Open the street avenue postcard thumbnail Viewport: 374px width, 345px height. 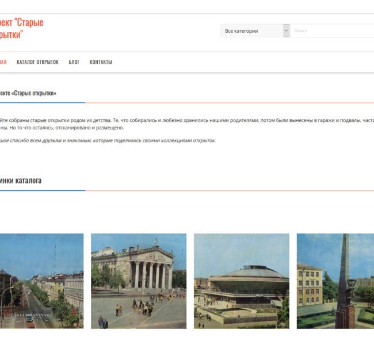click(x=42, y=281)
